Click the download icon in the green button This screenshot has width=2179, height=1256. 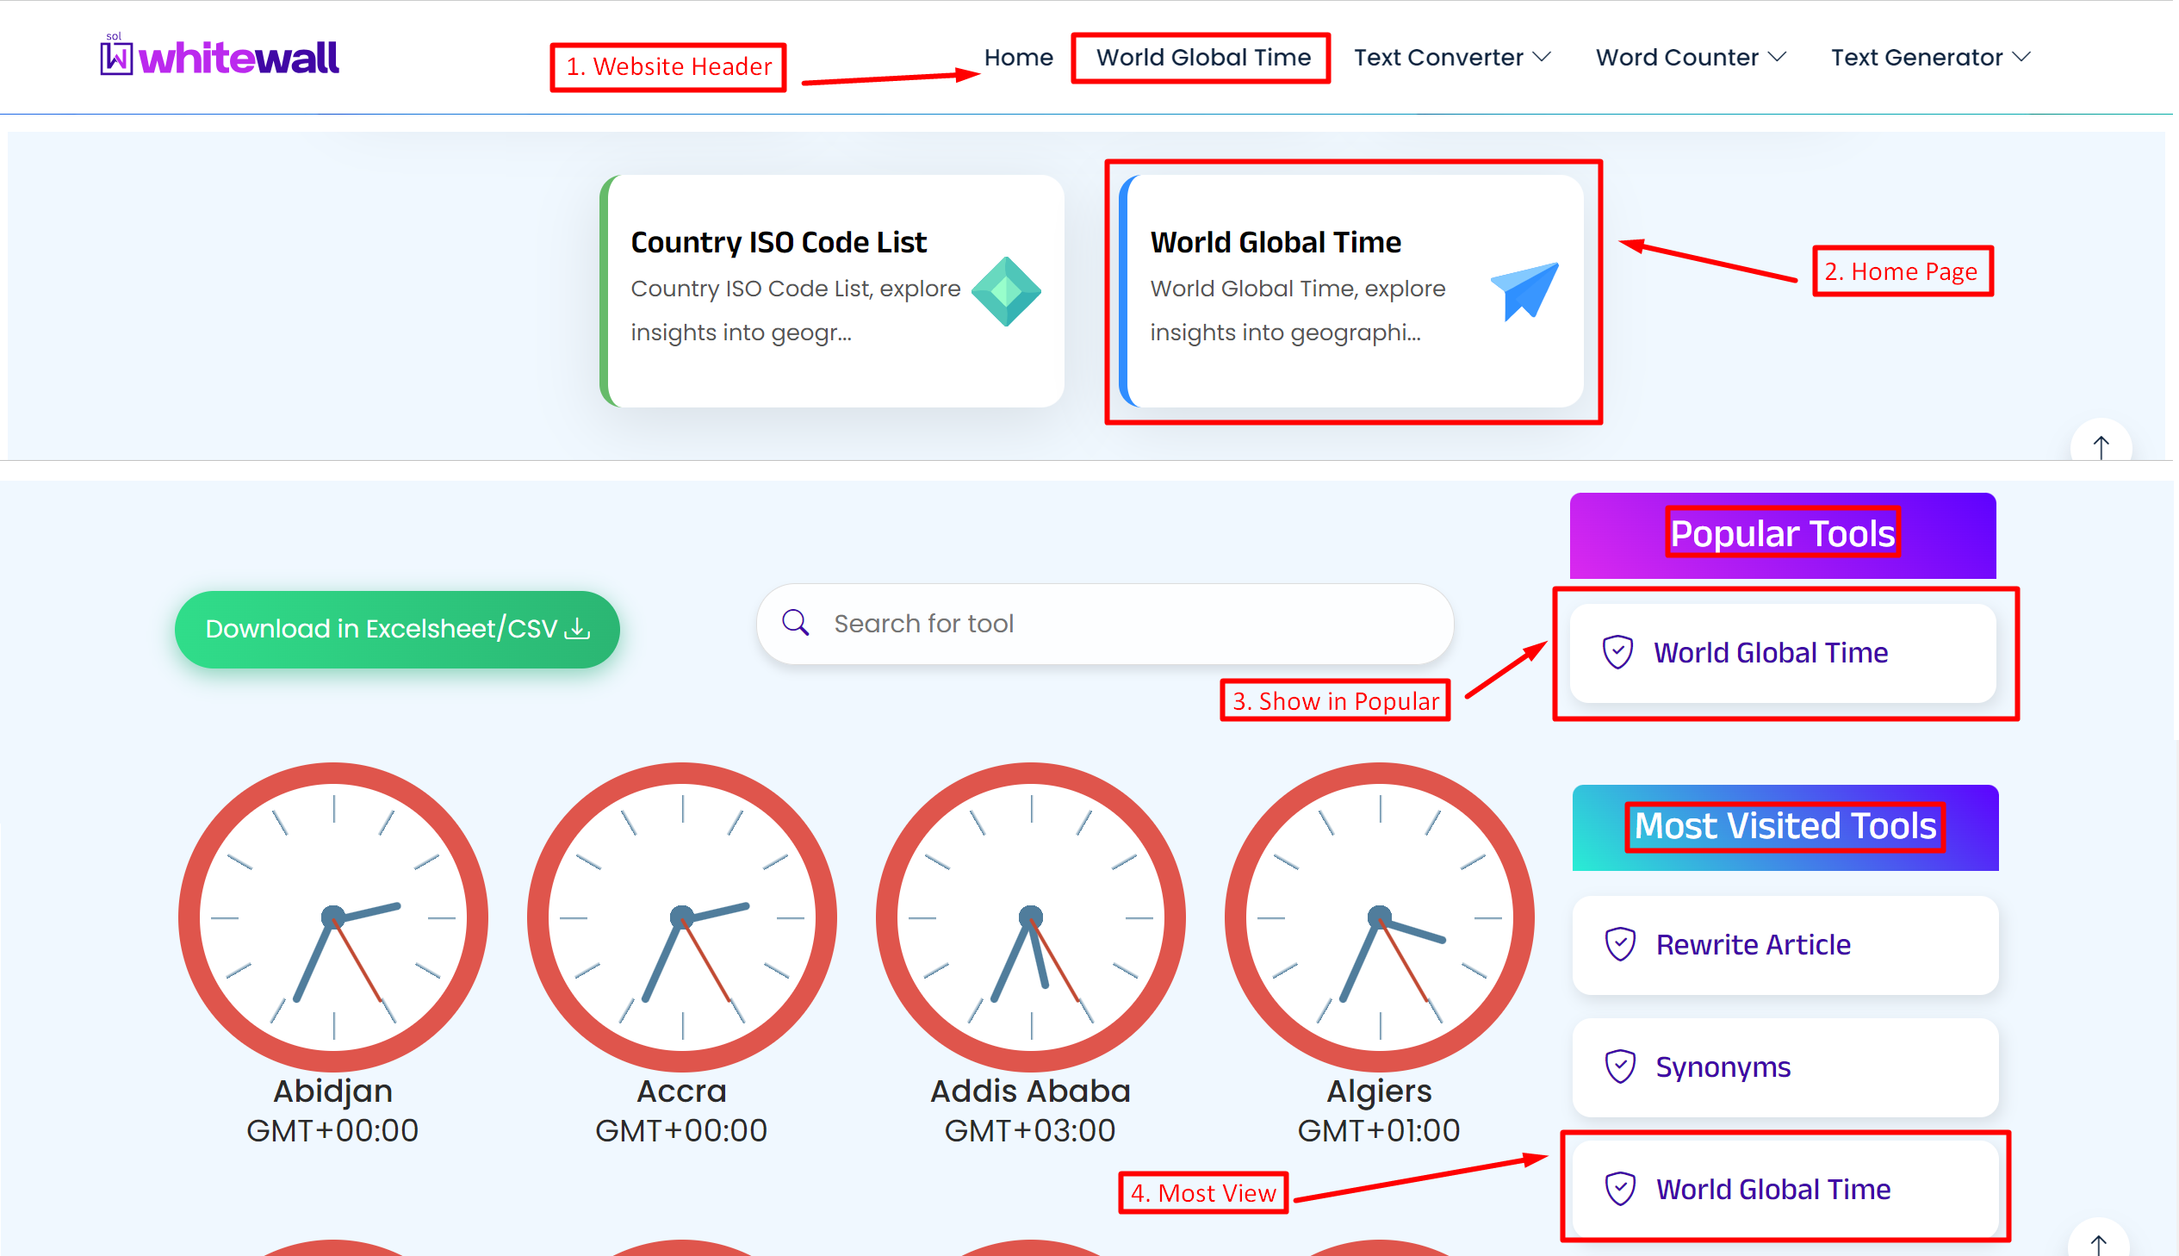click(x=578, y=629)
